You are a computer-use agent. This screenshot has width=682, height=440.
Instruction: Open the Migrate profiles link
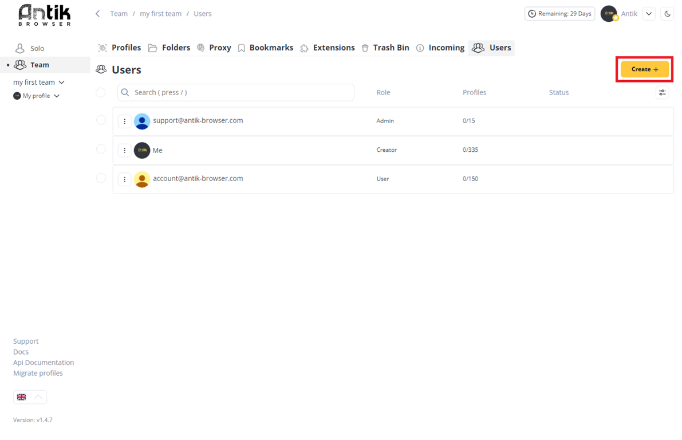click(38, 373)
